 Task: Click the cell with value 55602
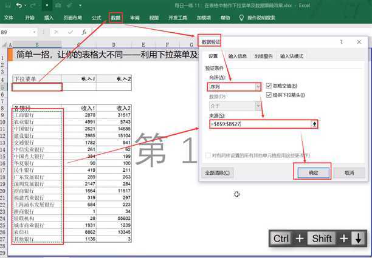tap(114, 218)
